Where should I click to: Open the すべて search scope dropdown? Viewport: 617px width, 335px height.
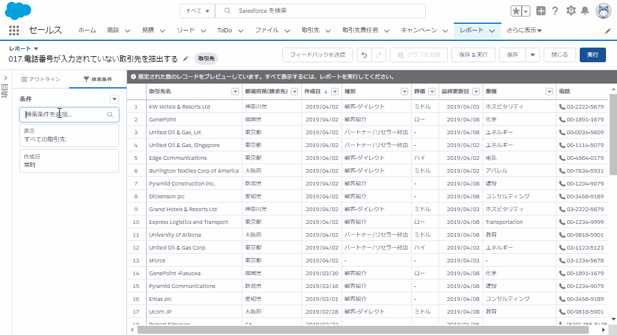coord(197,11)
